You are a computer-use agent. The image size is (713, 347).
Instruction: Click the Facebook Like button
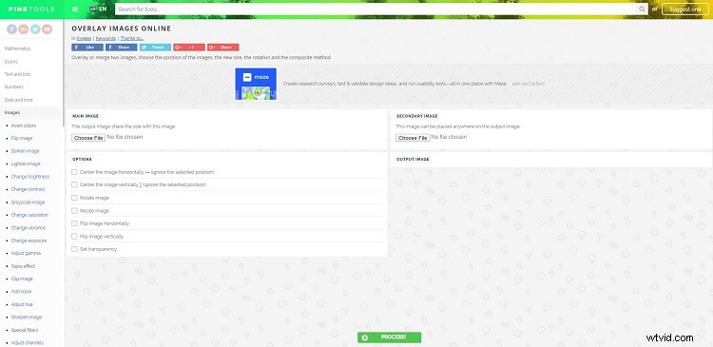coord(87,48)
